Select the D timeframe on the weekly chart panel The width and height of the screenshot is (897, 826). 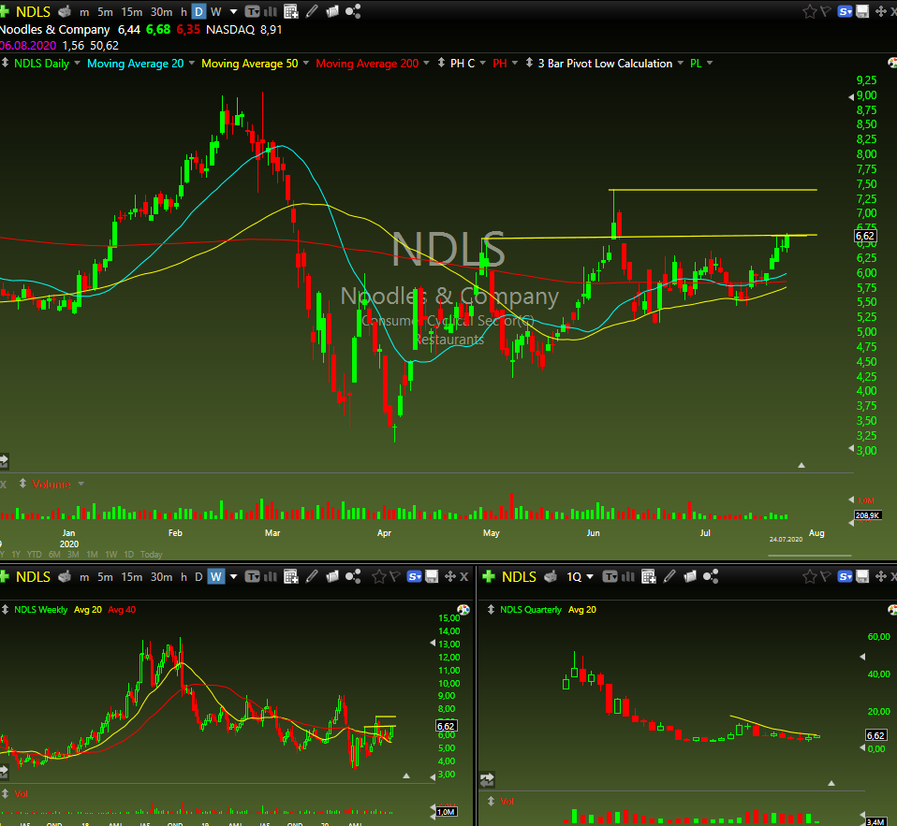pos(199,577)
